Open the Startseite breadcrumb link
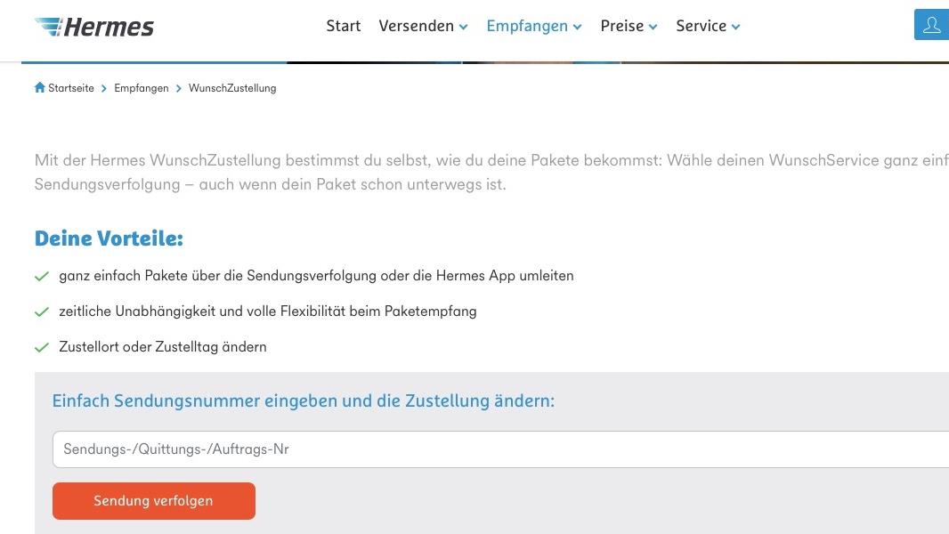The height and width of the screenshot is (534, 949). click(x=71, y=88)
